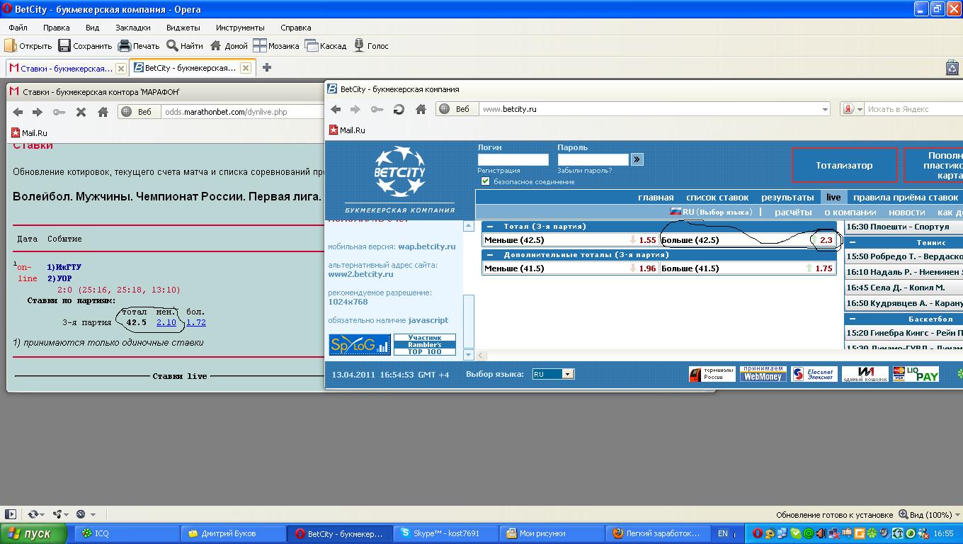963x544 pixels.
Task: Click the Открыть (Open) folder icon
Action: click(x=11, y=46)
